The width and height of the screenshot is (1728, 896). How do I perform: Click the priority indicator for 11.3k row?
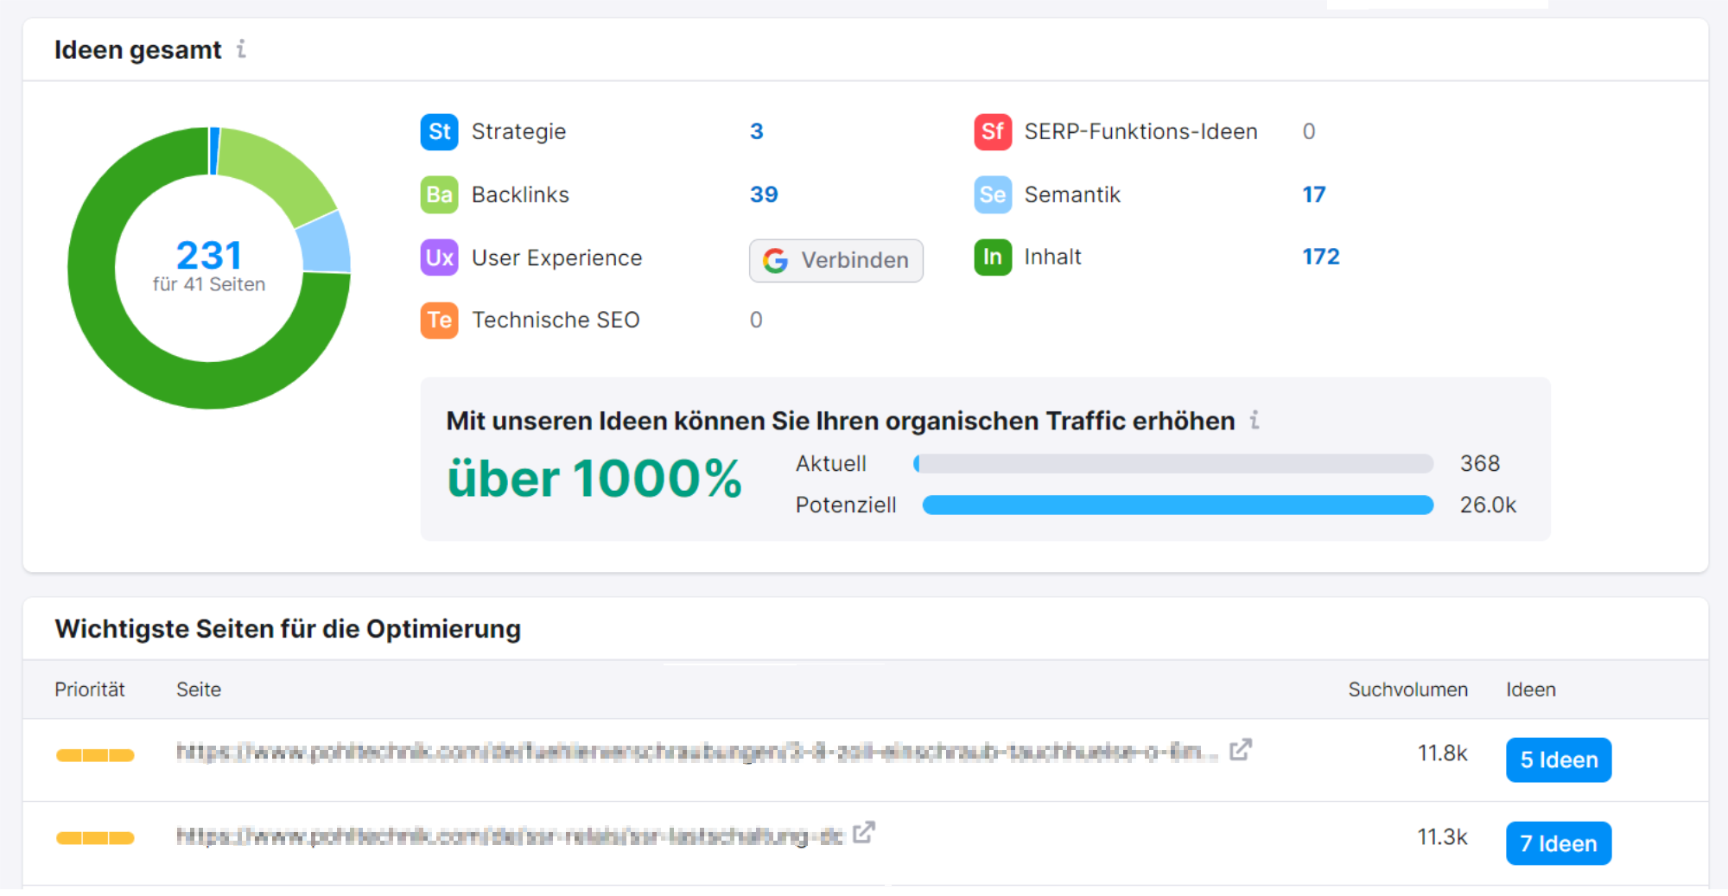(x=95, y=837)
